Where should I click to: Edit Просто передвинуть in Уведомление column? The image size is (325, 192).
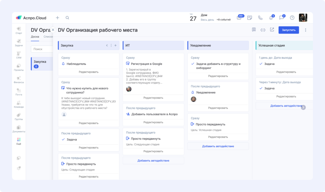coord(218,137)
